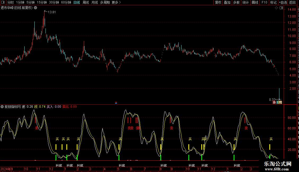Click the red 涨 badge
Viewport: 299px width, 172px height.
(x=274, y=102)
